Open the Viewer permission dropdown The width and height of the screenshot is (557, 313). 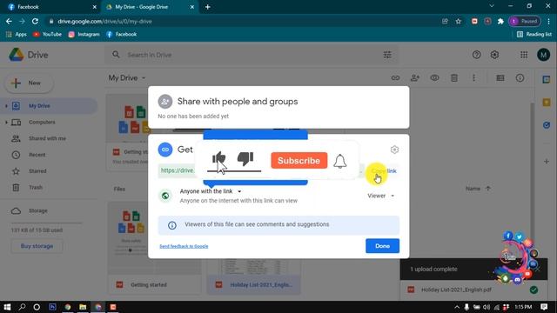click(x=381, y=196)
